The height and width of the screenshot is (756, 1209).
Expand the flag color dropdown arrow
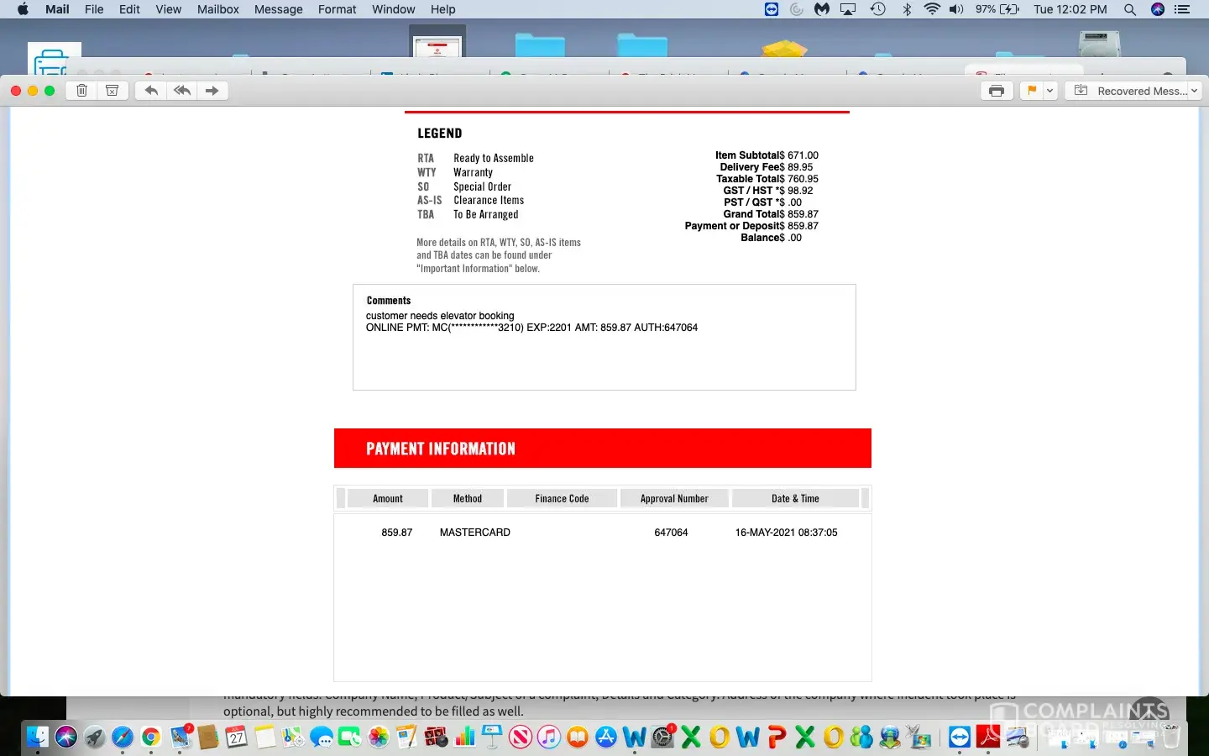pyautogui.click(x=1049, y=91)
